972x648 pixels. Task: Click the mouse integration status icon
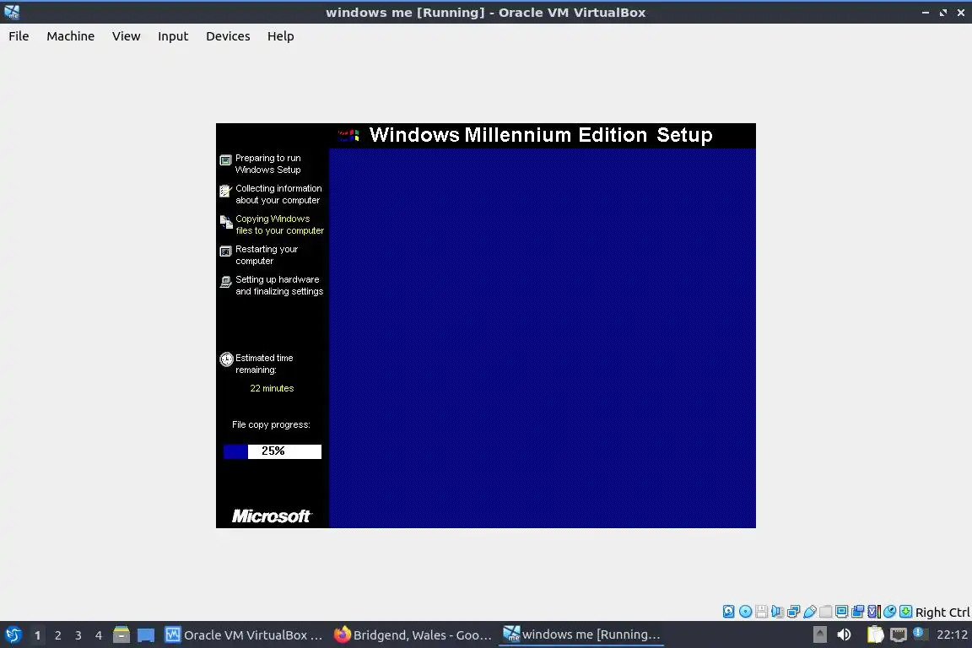tap(890, 612)
